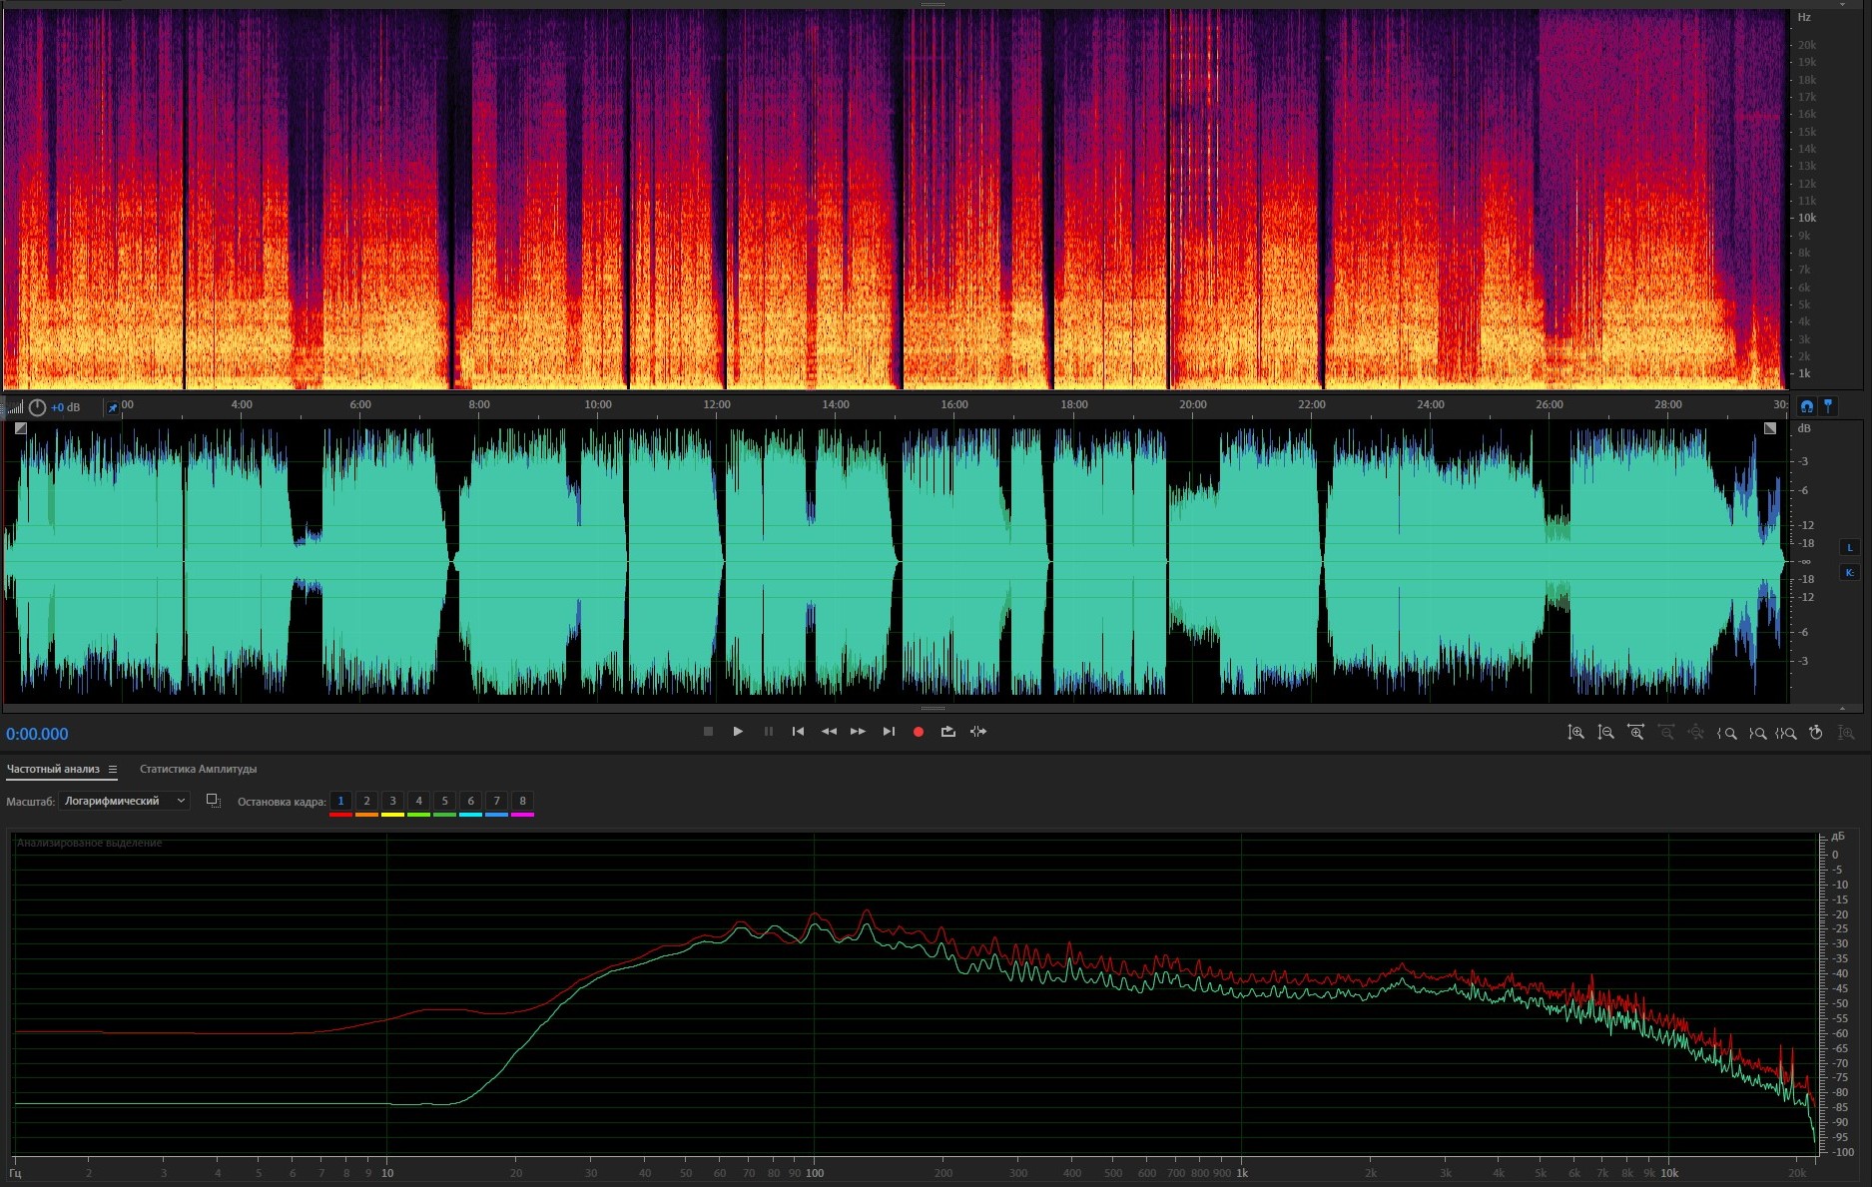
Task: Start recording with the red Record button
Action: tap(919, 732)
